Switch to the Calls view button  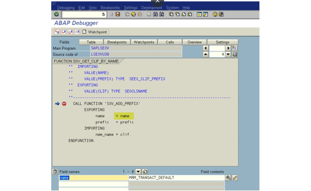(x=170, y=42)
